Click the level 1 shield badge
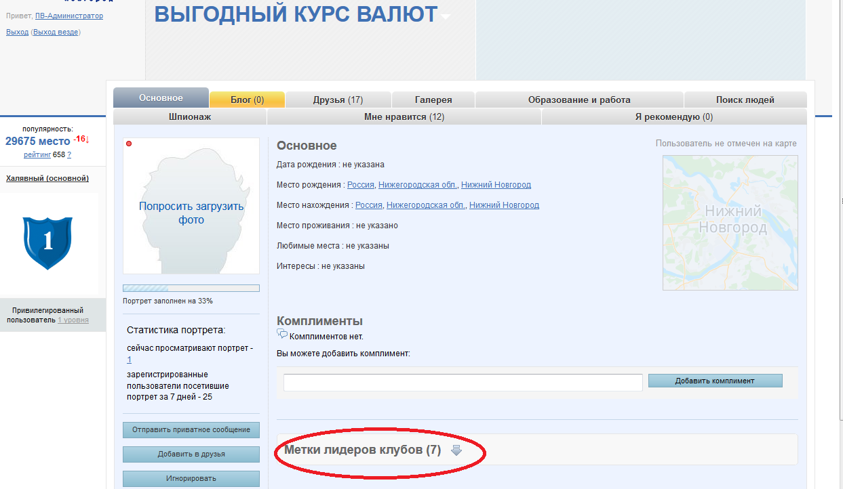The width and height of the screenshot is (843, 489). coord(47,243)
